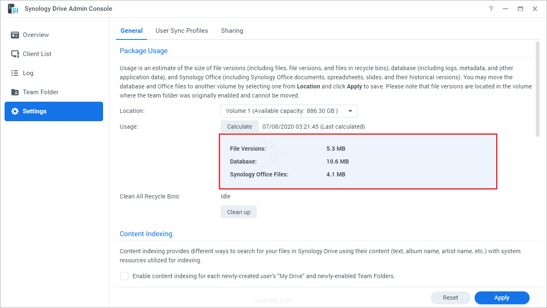
Task: Maximize the Admin Console window
Action: [520, 9]
